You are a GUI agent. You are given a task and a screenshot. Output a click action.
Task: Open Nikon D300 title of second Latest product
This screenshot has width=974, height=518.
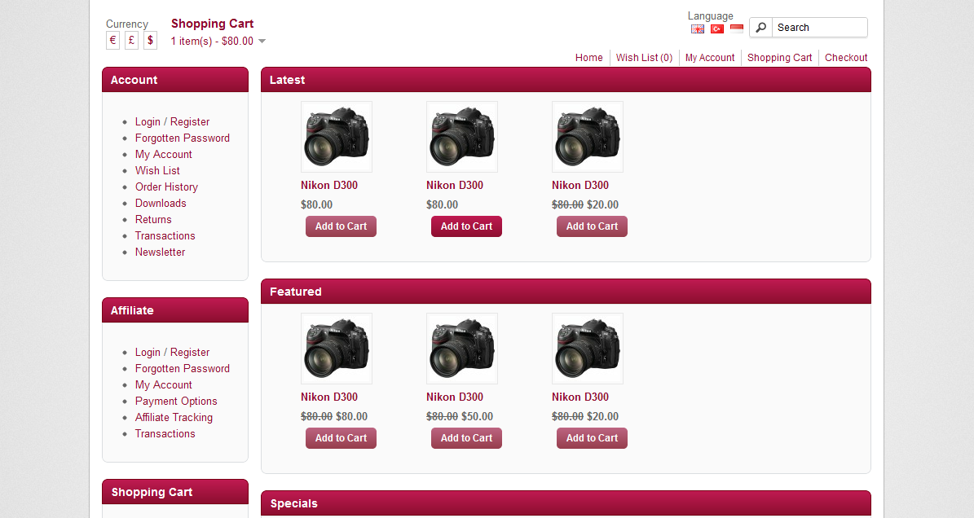455,186
